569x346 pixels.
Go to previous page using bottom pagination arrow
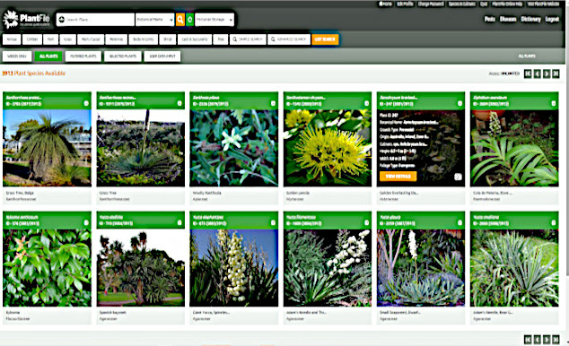point(537,340)
